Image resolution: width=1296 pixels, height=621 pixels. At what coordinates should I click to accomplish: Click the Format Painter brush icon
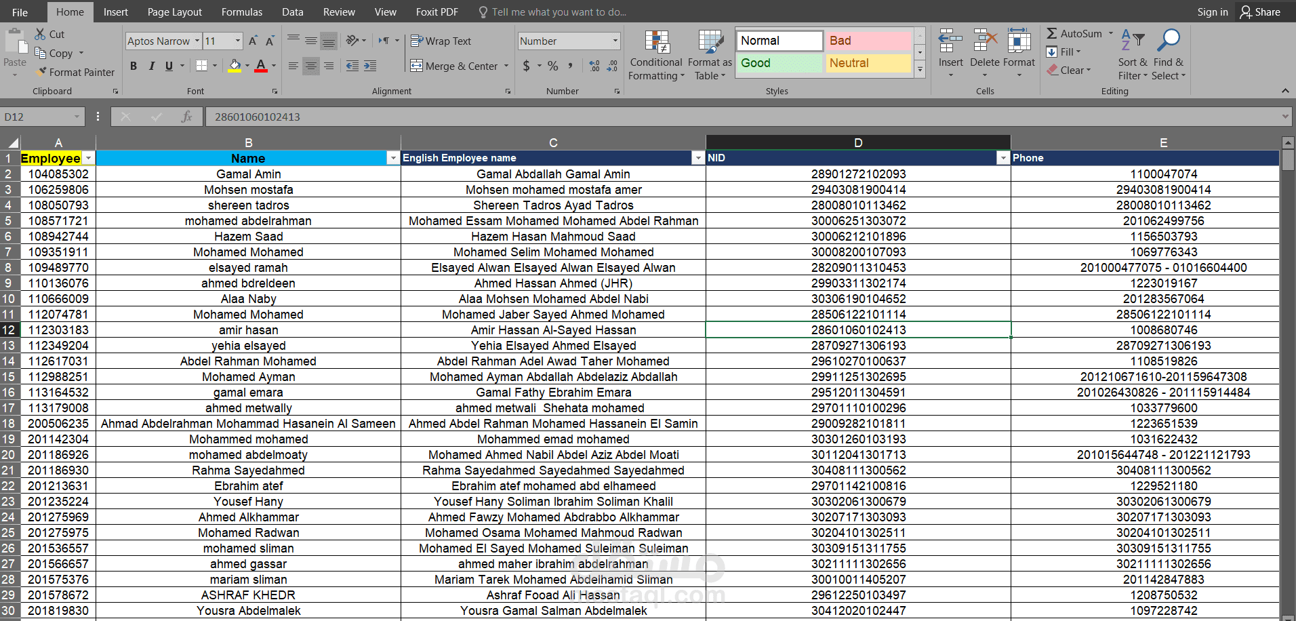(x=41, y=72)
